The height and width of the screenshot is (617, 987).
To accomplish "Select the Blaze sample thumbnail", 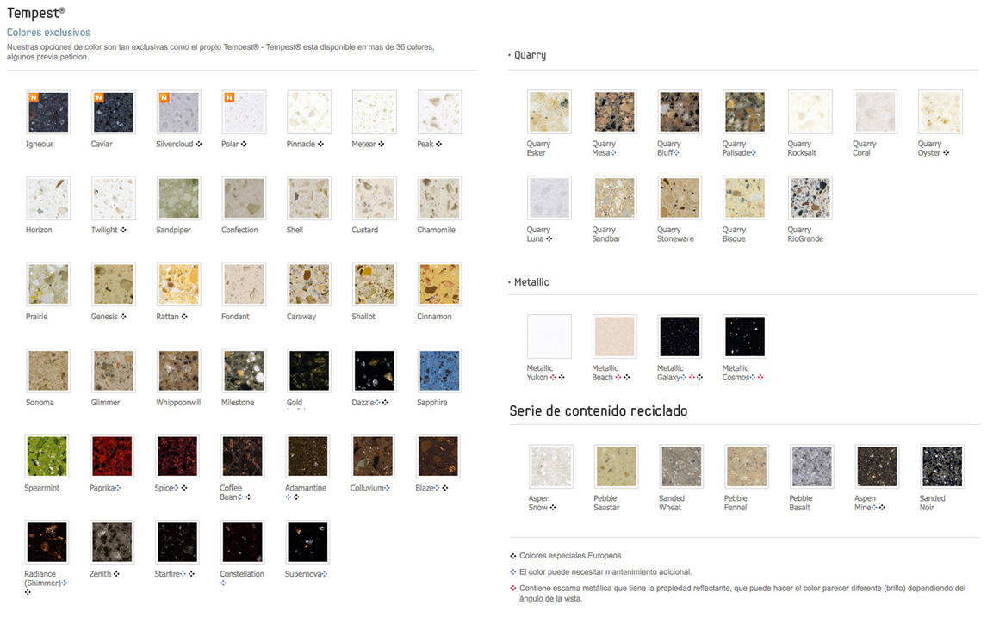I will pos(438,456).
